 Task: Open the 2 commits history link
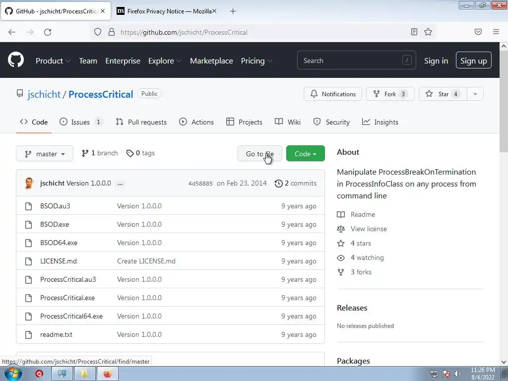point(296,184)
